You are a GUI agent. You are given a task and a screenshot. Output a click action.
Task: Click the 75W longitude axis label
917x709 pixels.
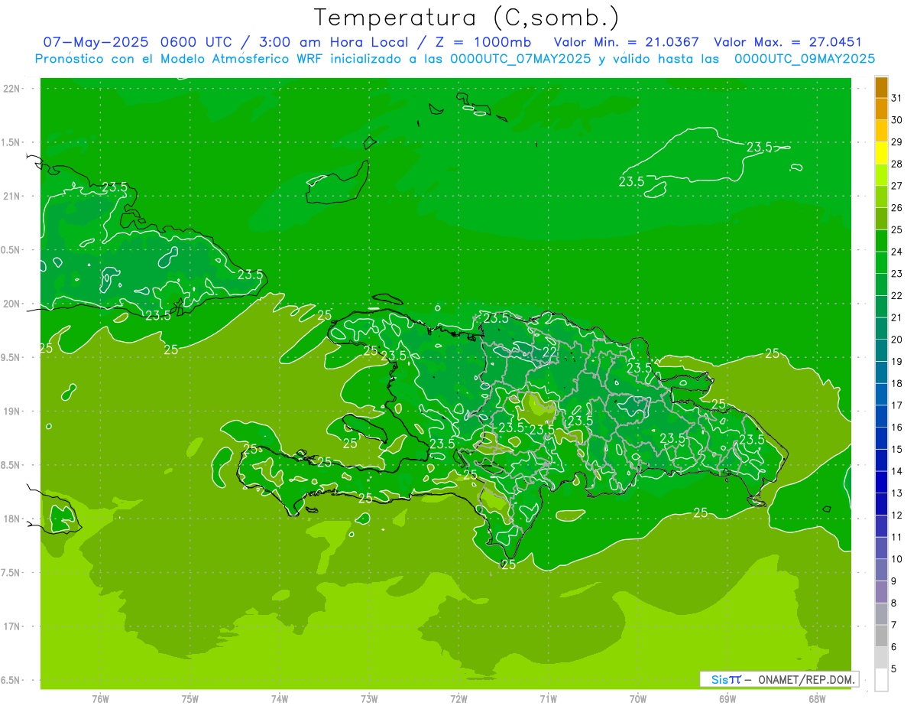[190, 699]
